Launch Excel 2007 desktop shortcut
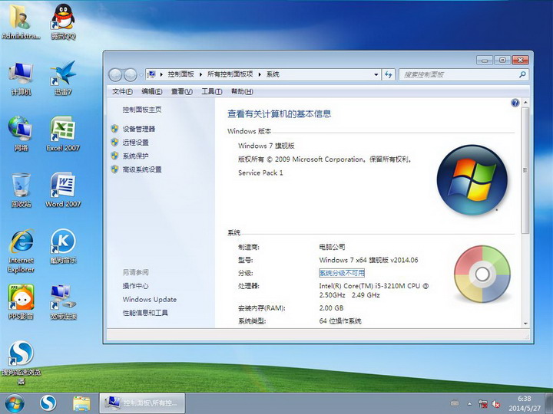The width and height of the screenshot is (553, 414). pos(63,133)
